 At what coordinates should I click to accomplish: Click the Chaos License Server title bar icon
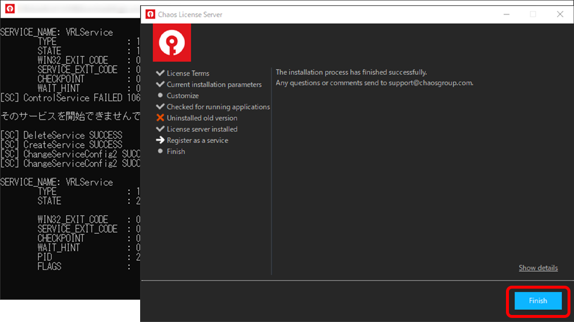[x=150, y=14]
